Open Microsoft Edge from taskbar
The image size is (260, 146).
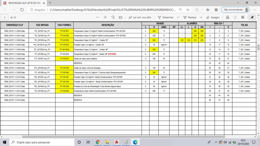(x=135, y=142)
